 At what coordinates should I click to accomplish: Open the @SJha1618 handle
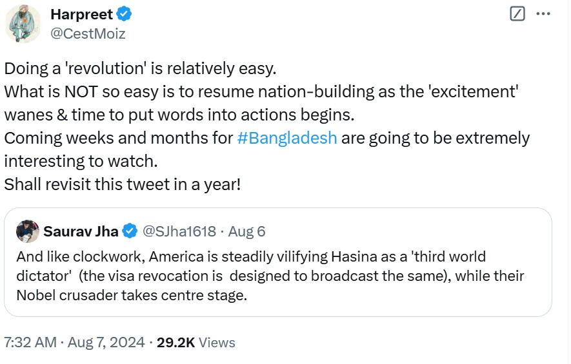pos(179,231)
